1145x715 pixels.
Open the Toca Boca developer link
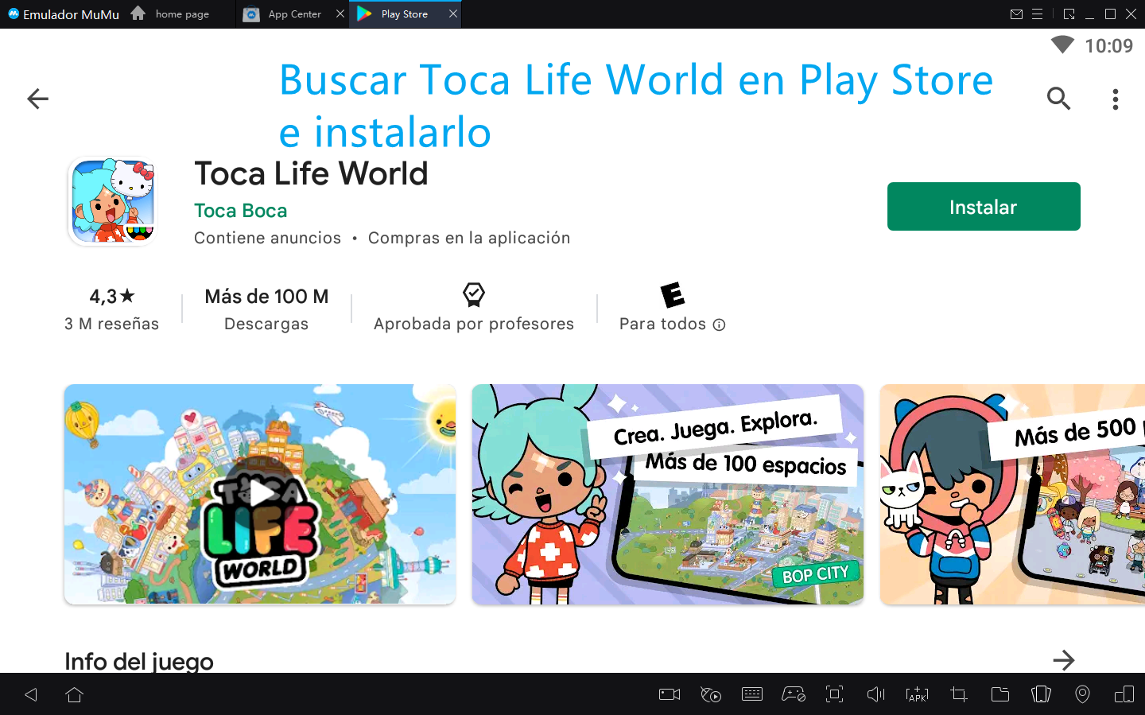(x=240, y=211)
